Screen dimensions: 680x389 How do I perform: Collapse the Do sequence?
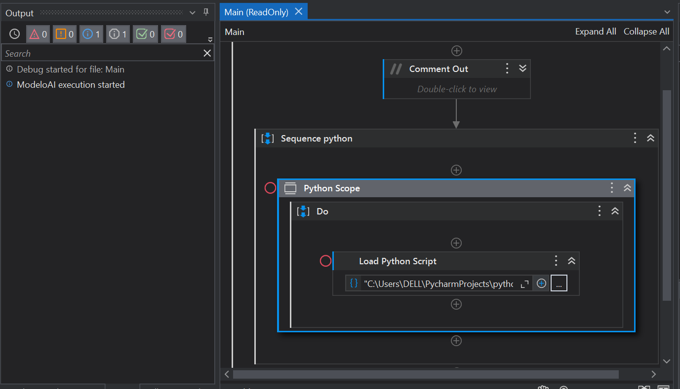pyautogui.click(x=615, y=211)
